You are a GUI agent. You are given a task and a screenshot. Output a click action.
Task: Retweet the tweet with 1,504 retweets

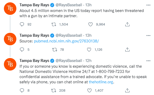click(x=54, y=24)
